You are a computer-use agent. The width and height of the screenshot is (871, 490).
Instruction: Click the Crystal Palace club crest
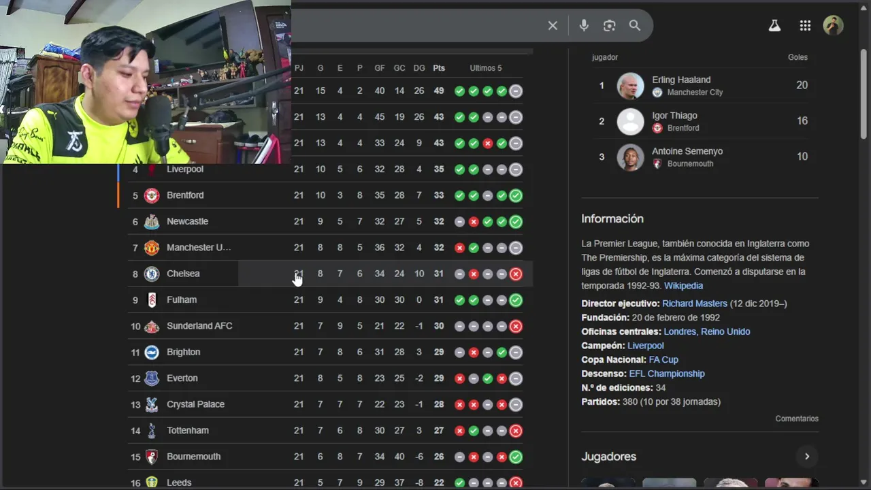[151, 404]
